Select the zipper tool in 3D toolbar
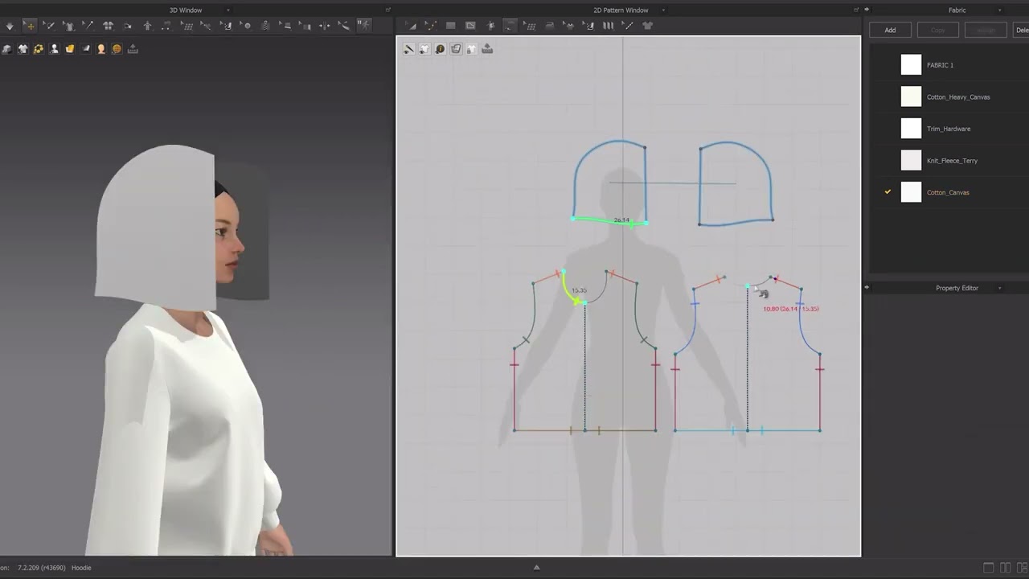 (x=265, y=26)
